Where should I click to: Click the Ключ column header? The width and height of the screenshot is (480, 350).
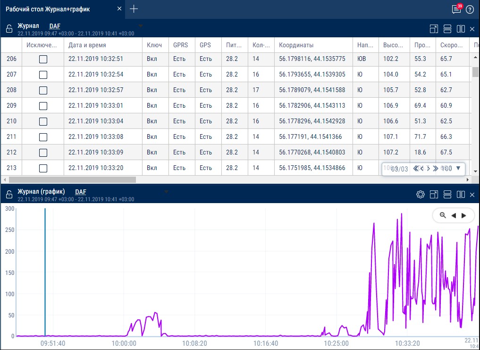[154, 45]
